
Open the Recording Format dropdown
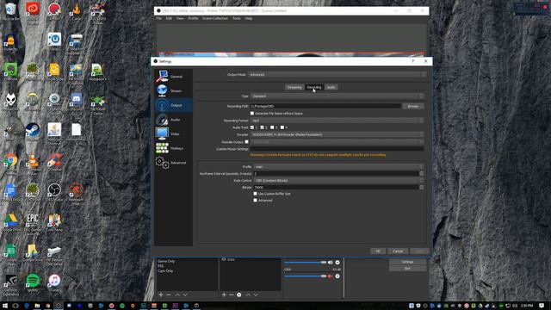(337, 121)
